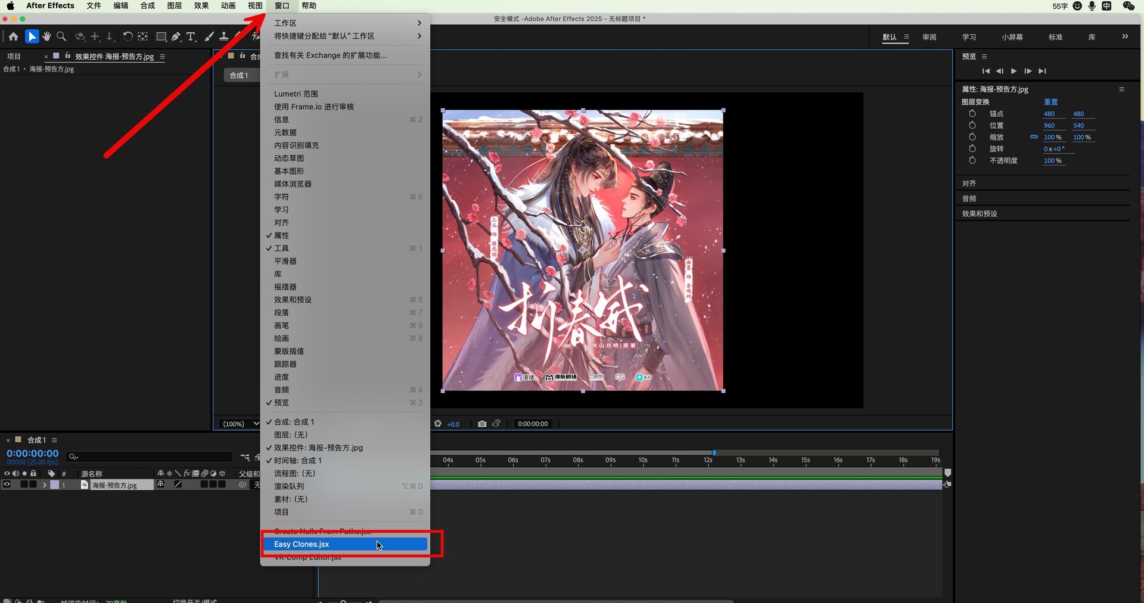Toggle the scale constrain proportions link
Image resolution: width=1144 pixels, height=603 pixels.
click(1034, 137)
